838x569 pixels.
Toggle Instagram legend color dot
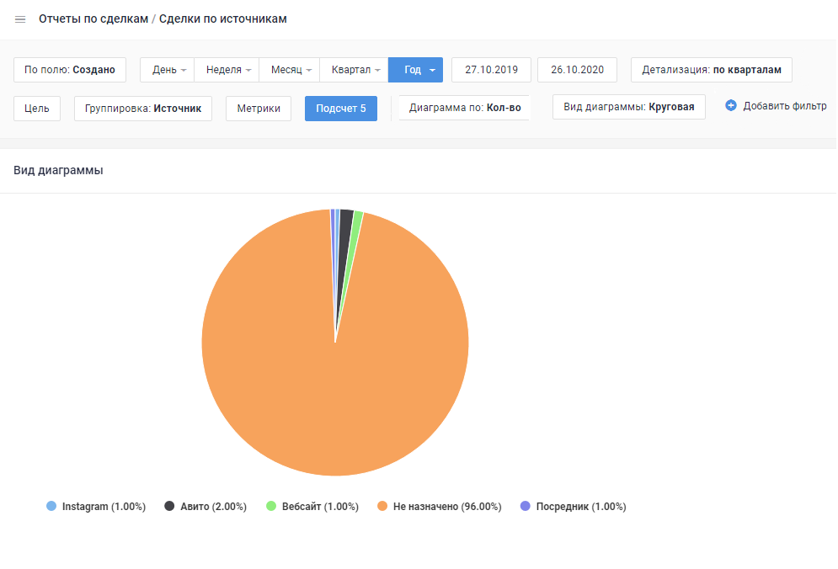(x=51, y=507)
